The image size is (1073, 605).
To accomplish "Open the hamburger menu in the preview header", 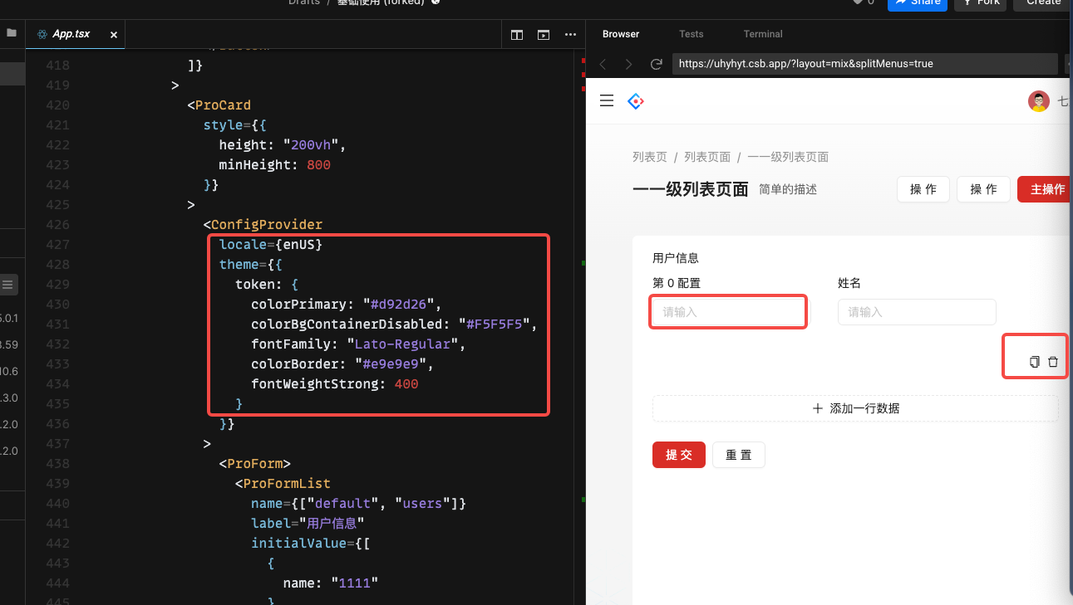I will [x=606, y=100].
